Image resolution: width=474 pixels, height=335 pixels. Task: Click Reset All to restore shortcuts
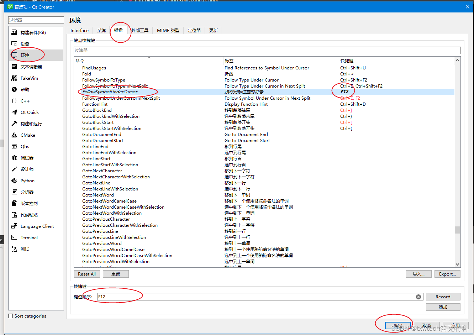(x=87, y=274)
